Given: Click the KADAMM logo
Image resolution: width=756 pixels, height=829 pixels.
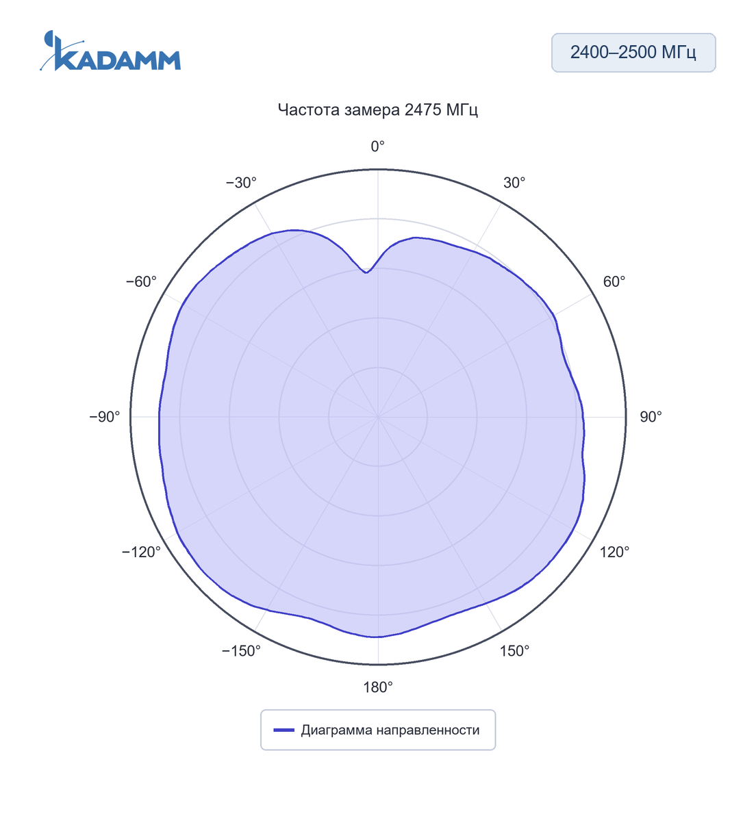Looking at the screenshot, I should click(x=110, y=51).
